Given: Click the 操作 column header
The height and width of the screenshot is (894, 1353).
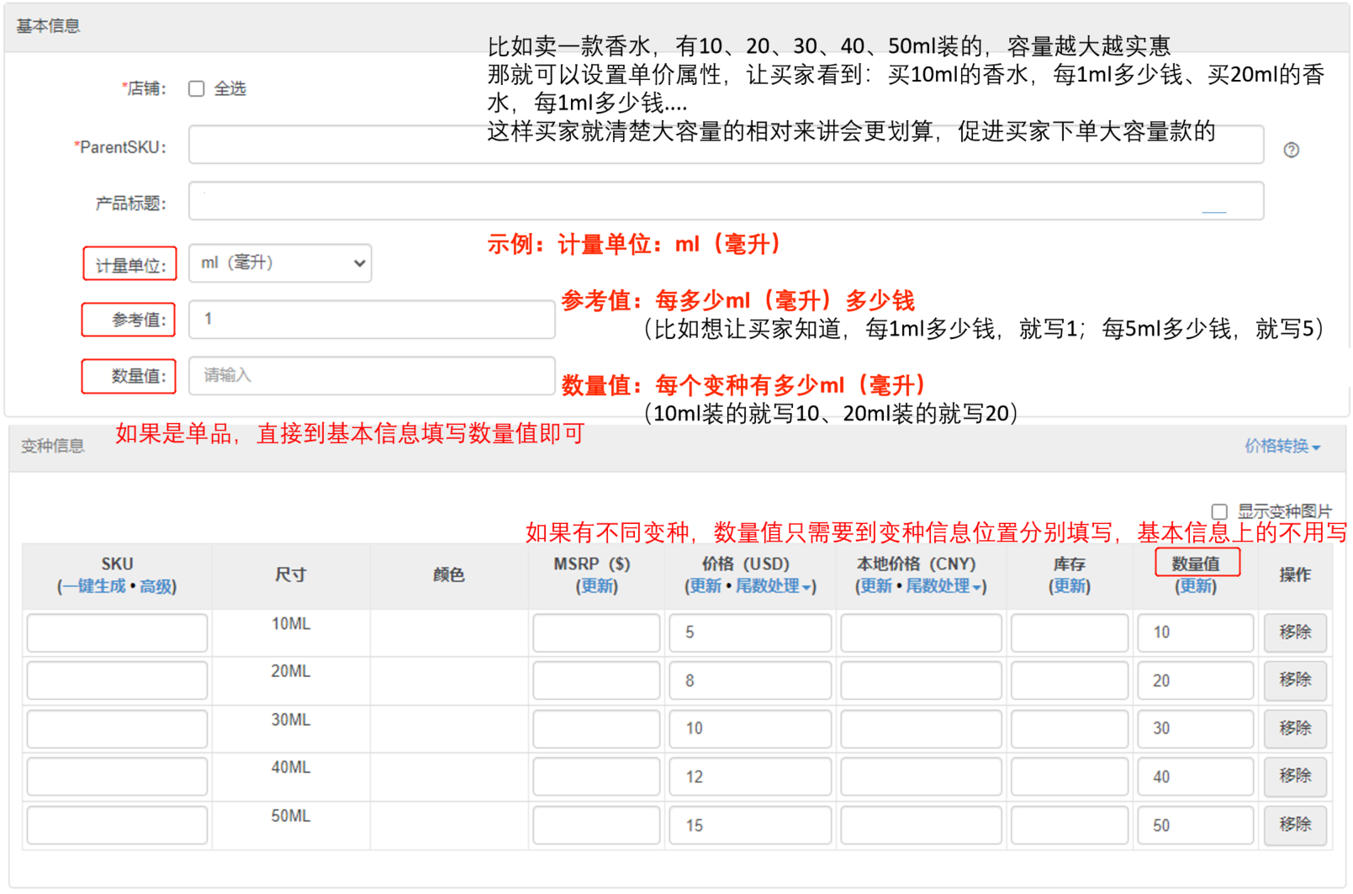Looking at the screenshot, I should pyautogui.click(x=1295, y=575).
